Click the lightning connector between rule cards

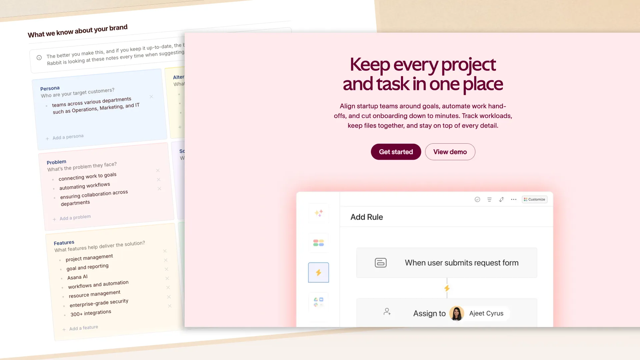coord(447,288)
